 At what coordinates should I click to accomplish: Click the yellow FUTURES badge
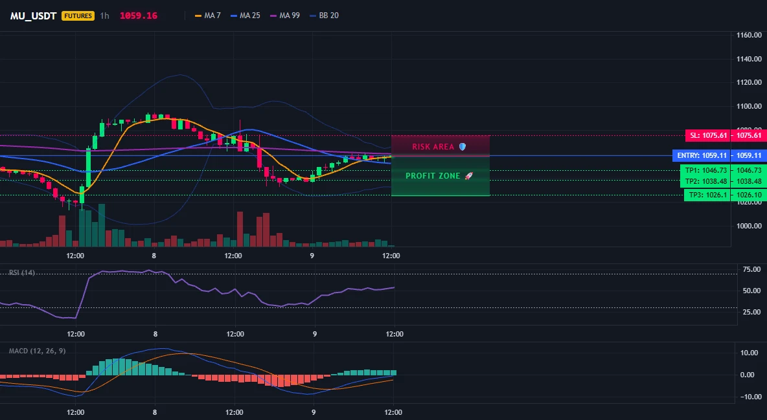click(78, 16)
